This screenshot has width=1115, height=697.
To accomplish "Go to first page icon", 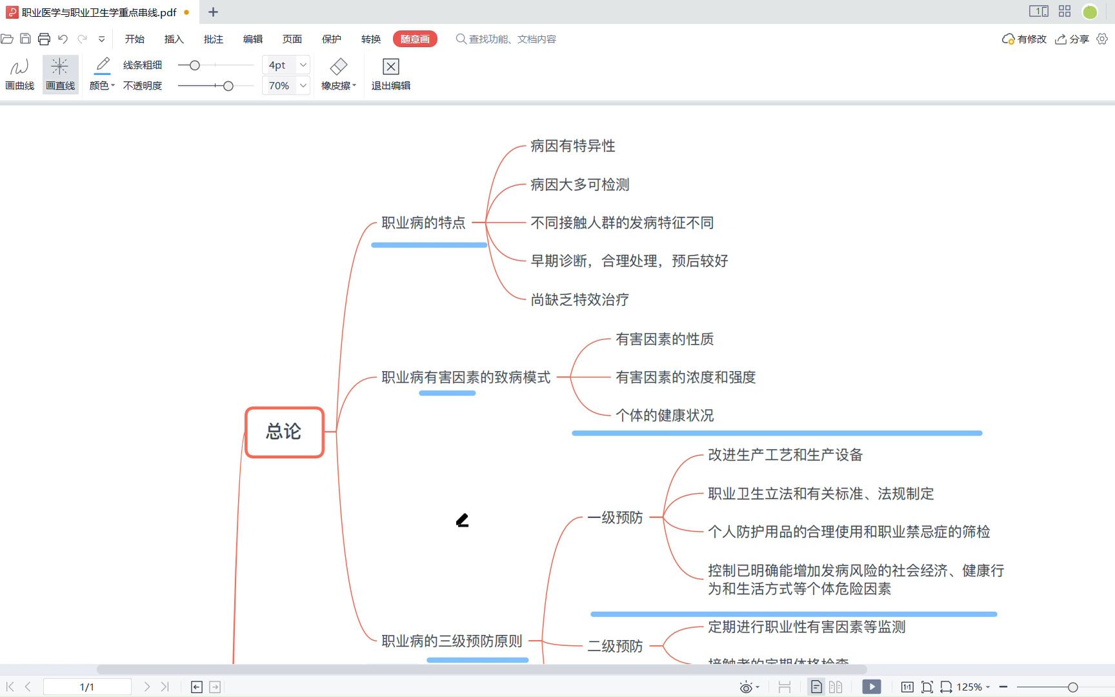I will tap(10, 687).
